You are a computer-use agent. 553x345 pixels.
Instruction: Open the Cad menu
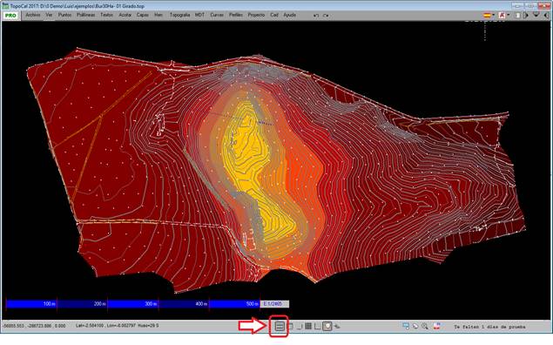(x=274, y=15)
